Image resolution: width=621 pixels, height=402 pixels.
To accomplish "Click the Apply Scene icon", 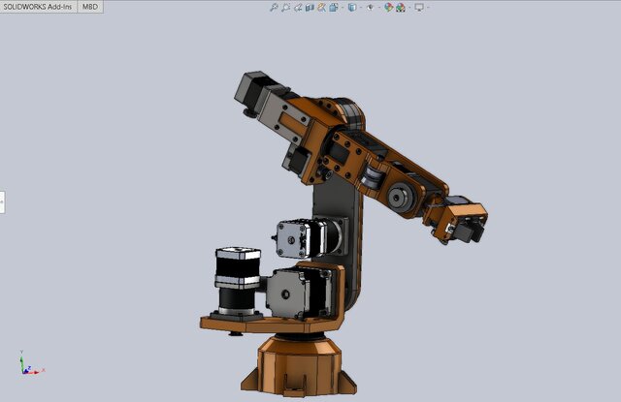I will [x=401, y=7].
